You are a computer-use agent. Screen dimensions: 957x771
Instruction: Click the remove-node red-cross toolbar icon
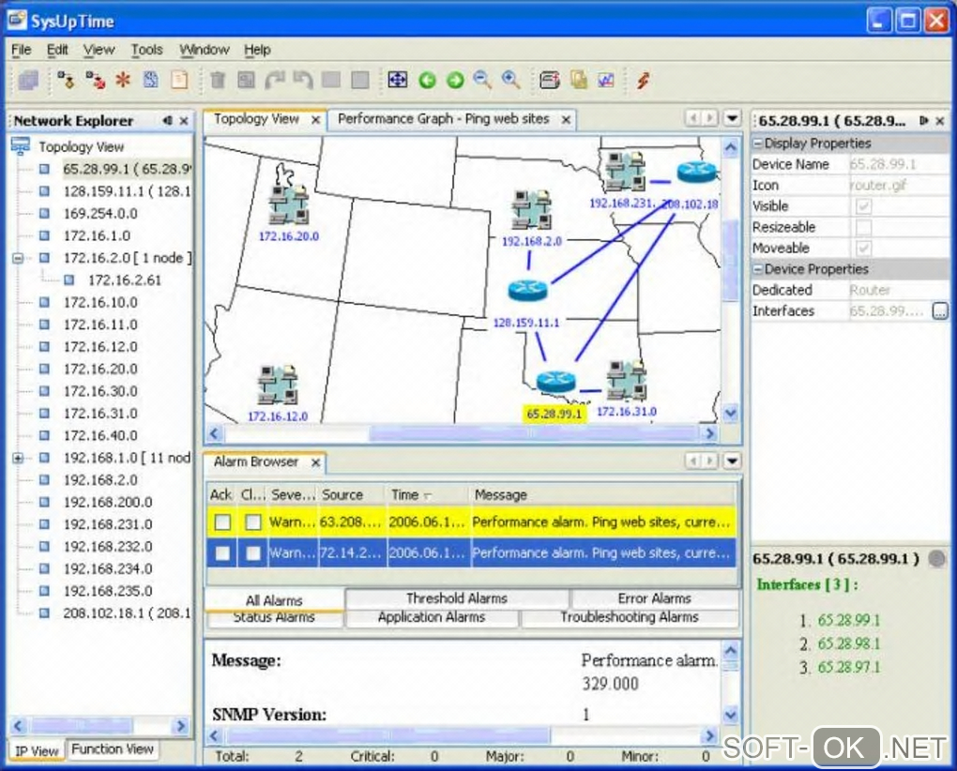coord(95,80)
